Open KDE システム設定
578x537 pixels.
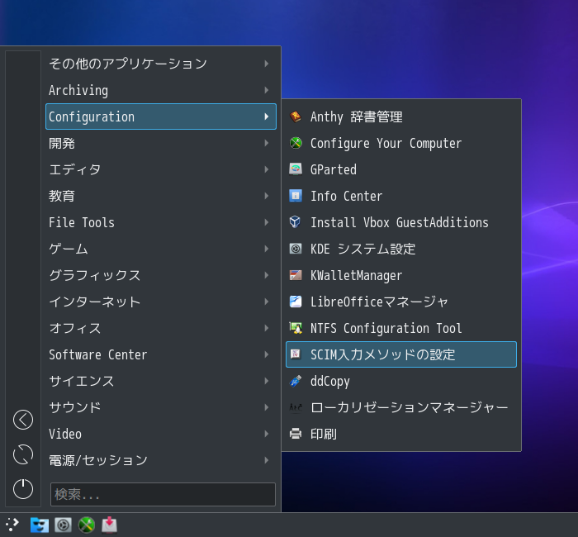[x=401, y=249]
